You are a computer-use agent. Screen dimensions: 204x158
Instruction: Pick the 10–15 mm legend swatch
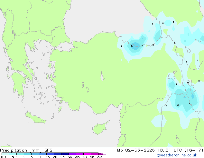pyautogui.click(x=42, y=154)
